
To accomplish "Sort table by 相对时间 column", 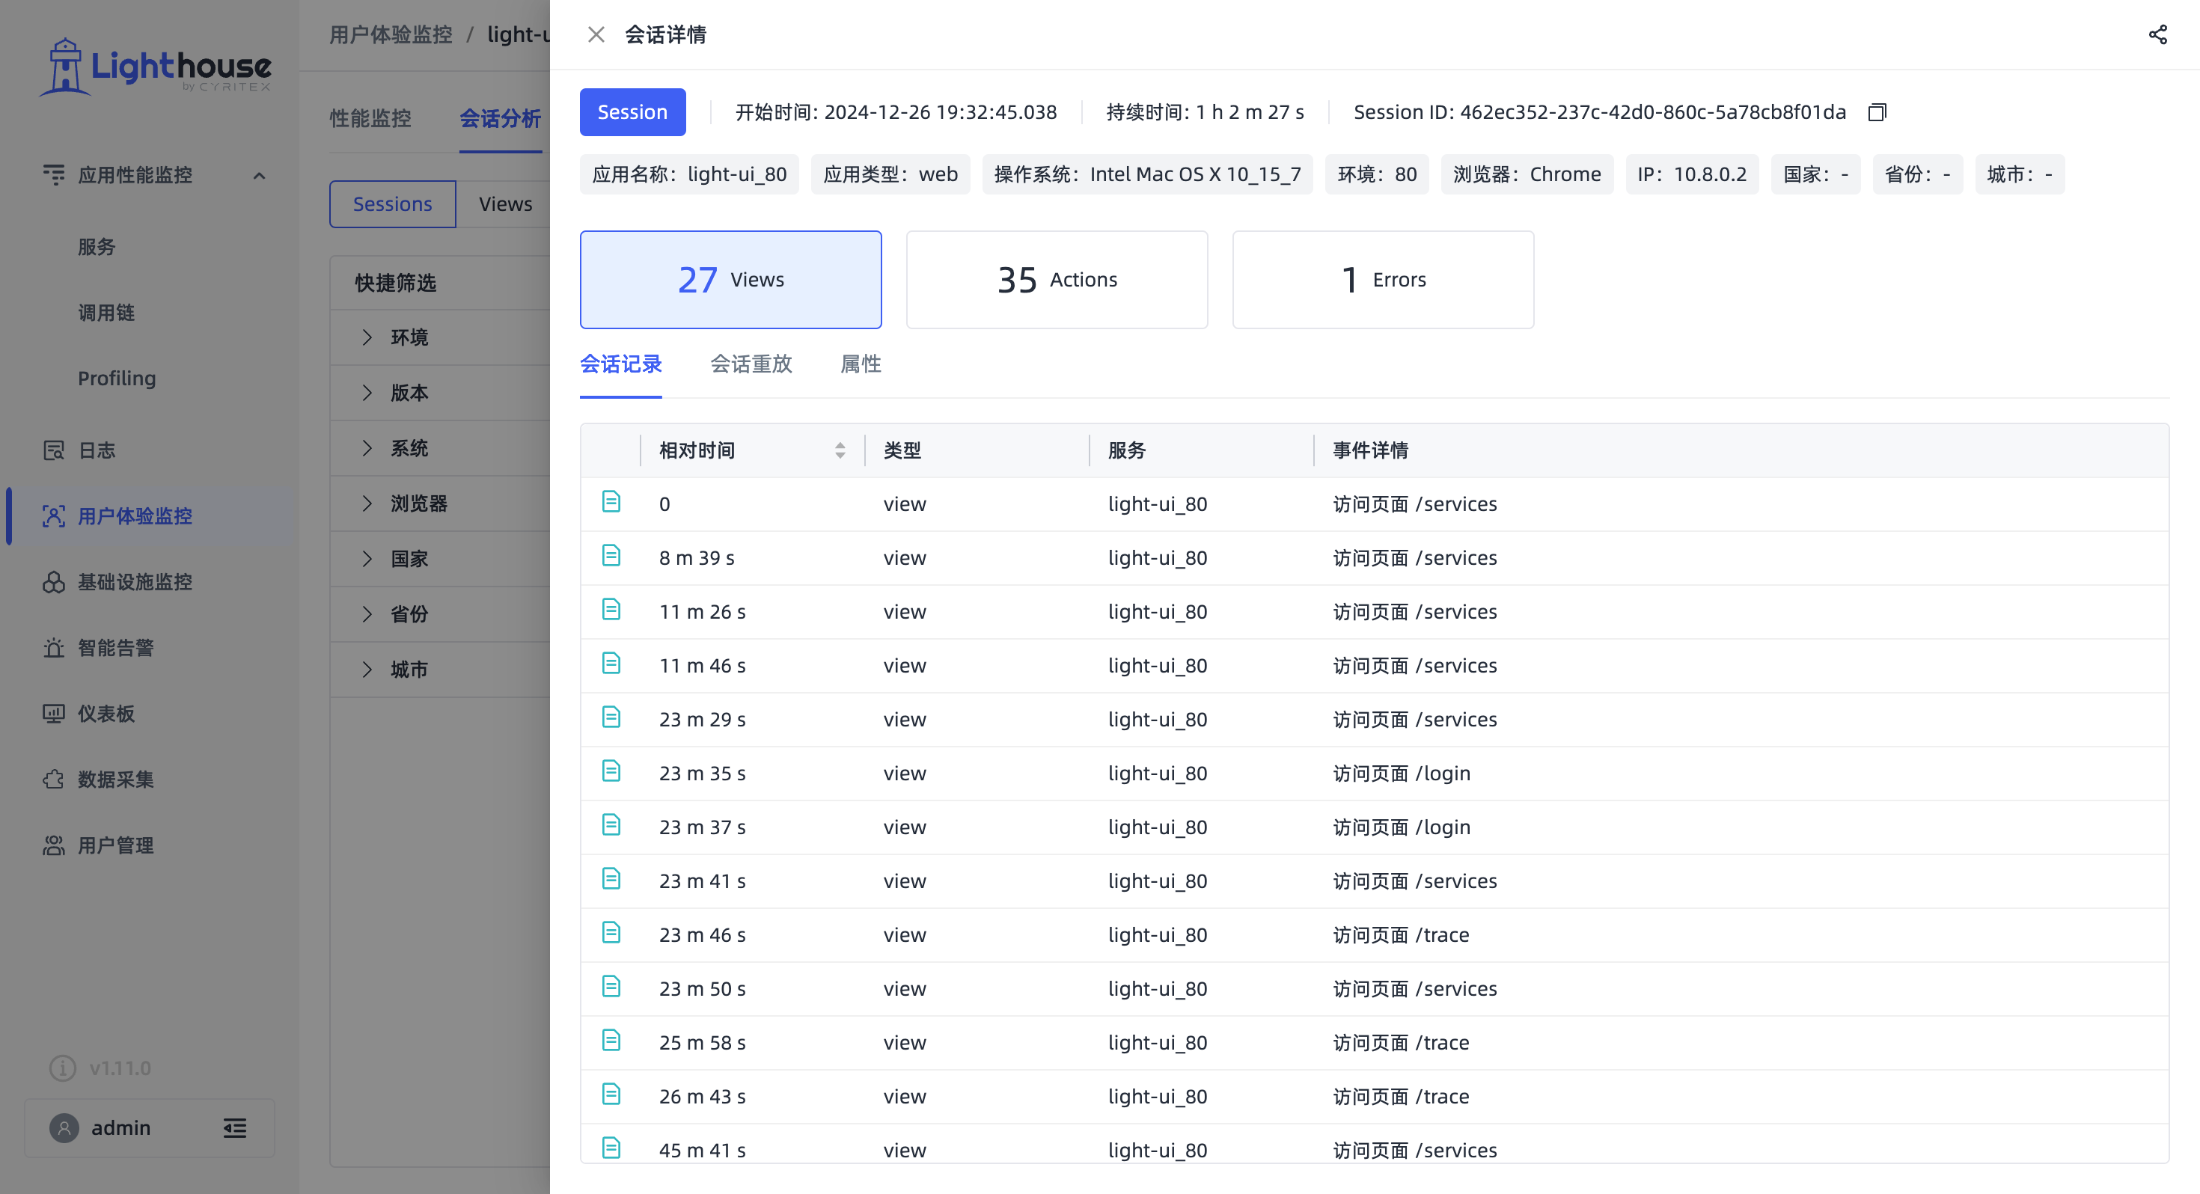I will 840,450.
